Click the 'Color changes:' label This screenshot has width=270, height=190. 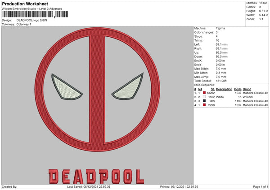(x=204, y=32)
